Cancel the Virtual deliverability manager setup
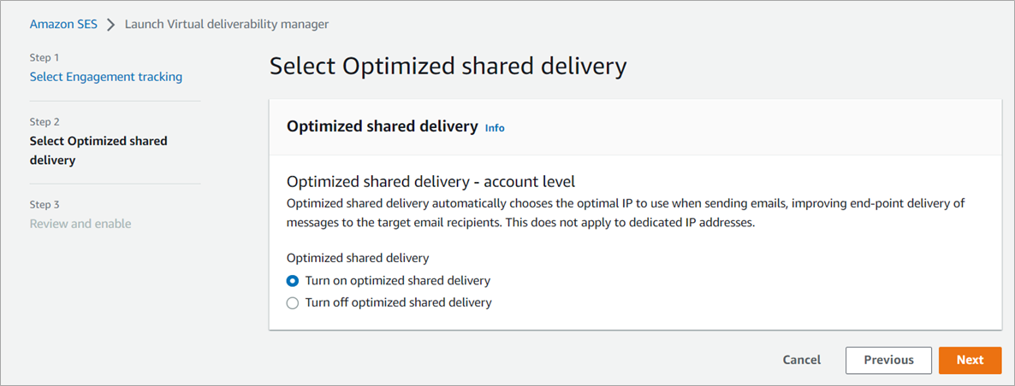Image resolution: width=1015 pixels, height=386 pixels. tap(801, 360)
